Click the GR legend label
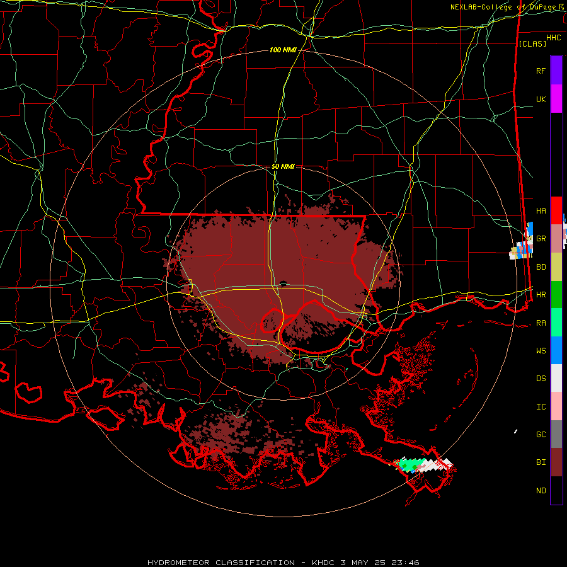567x567 pixels. [x=541, y=239]
